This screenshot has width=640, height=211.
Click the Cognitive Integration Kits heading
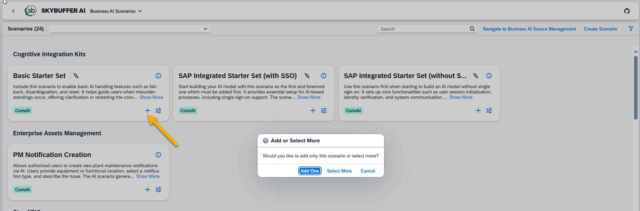coord(49,54)
